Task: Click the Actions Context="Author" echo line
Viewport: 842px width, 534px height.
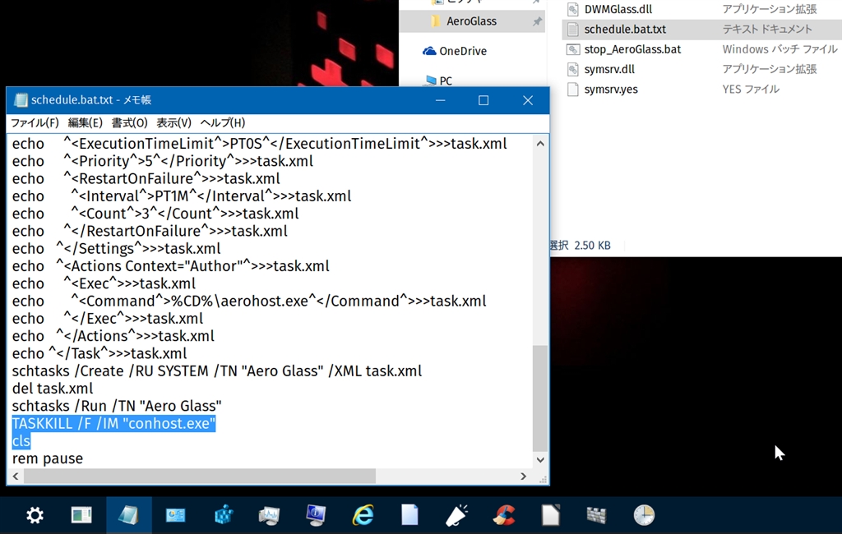Action: click(171, 266)
